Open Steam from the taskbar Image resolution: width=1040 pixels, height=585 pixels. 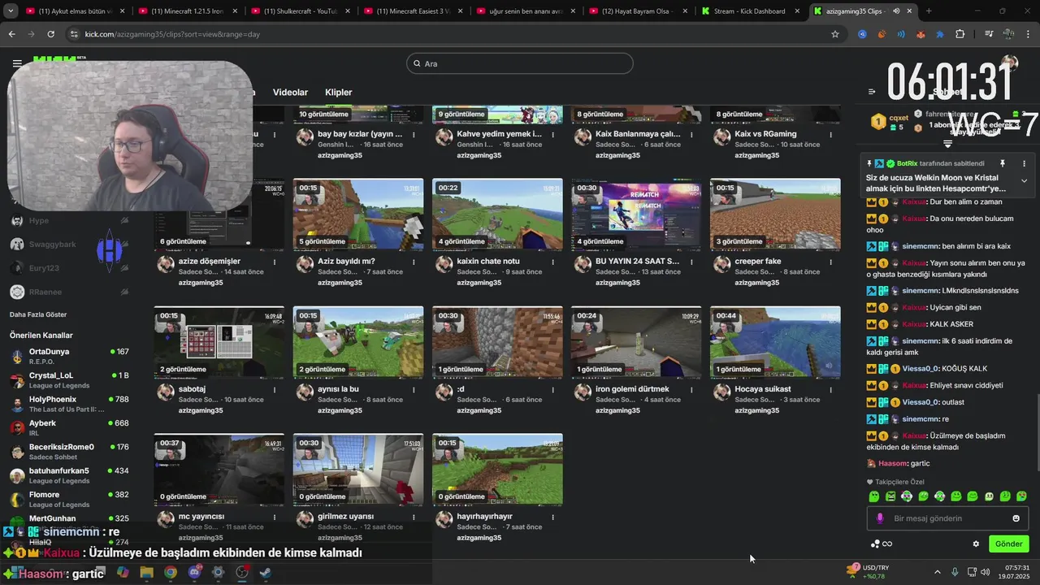tap(266, 572)
